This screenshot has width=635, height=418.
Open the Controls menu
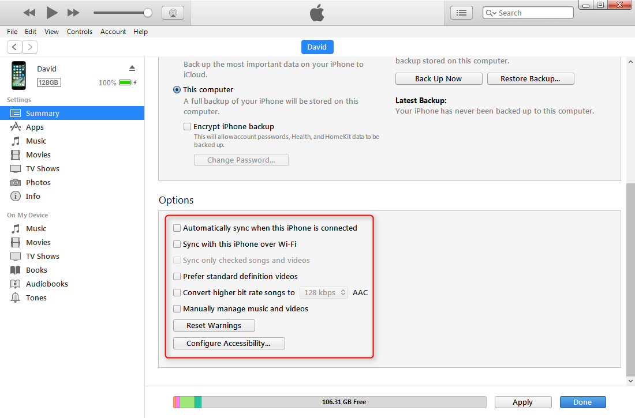point(80,32)
